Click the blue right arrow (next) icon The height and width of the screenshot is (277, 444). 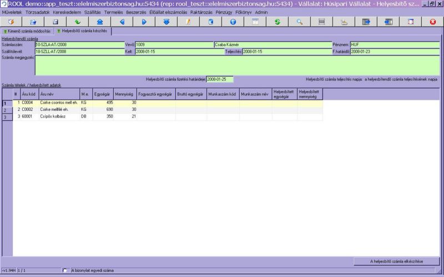coord(144,22)
